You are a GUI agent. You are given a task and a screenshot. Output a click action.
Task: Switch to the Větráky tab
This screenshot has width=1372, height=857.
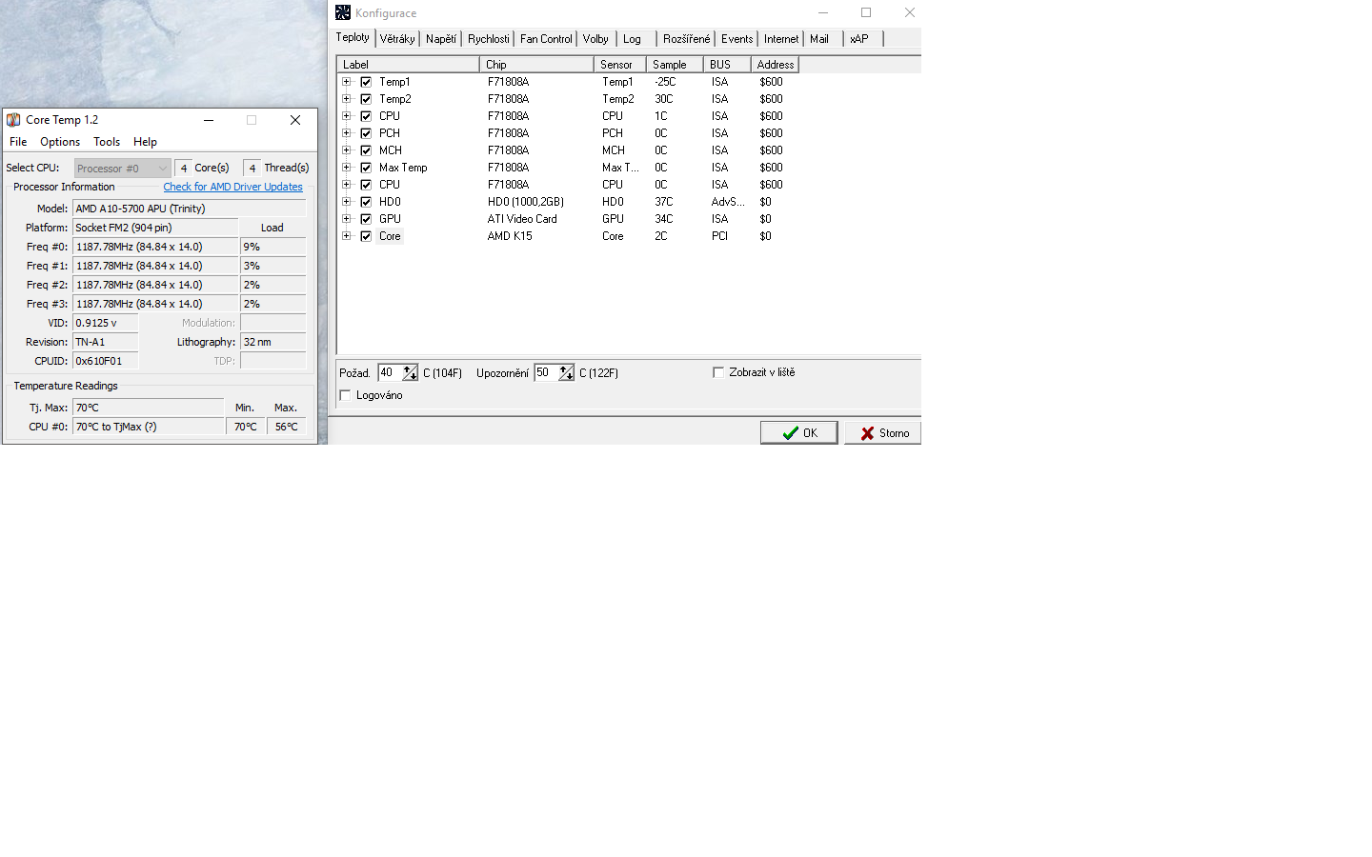point(397,39)
